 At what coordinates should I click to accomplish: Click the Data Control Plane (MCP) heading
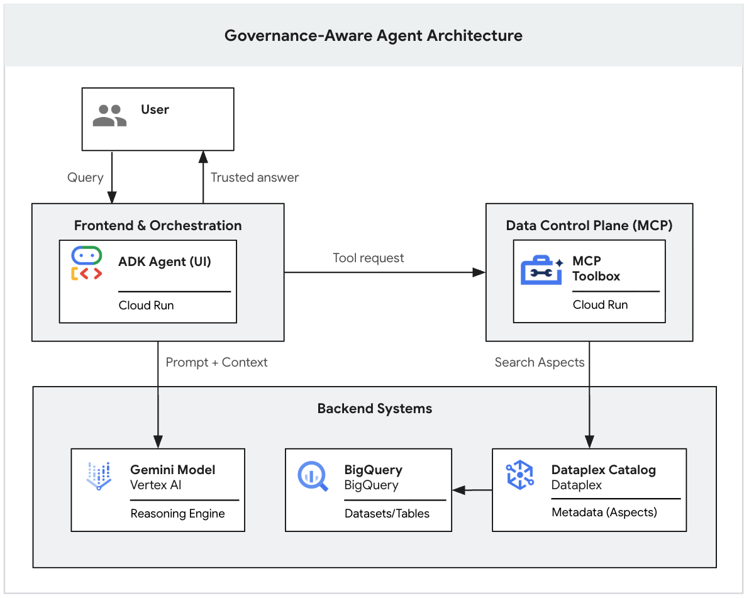[589, 225]
